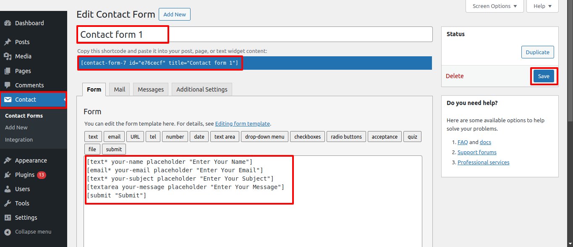573x247 pixels.
Task: Expand the Screen Options dropdown
Action: (x=495, y=6)
